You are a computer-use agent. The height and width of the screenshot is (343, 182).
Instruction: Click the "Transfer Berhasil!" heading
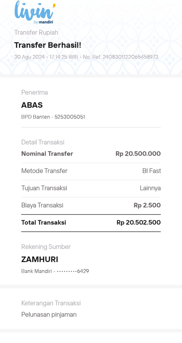(x=47, y=45)
